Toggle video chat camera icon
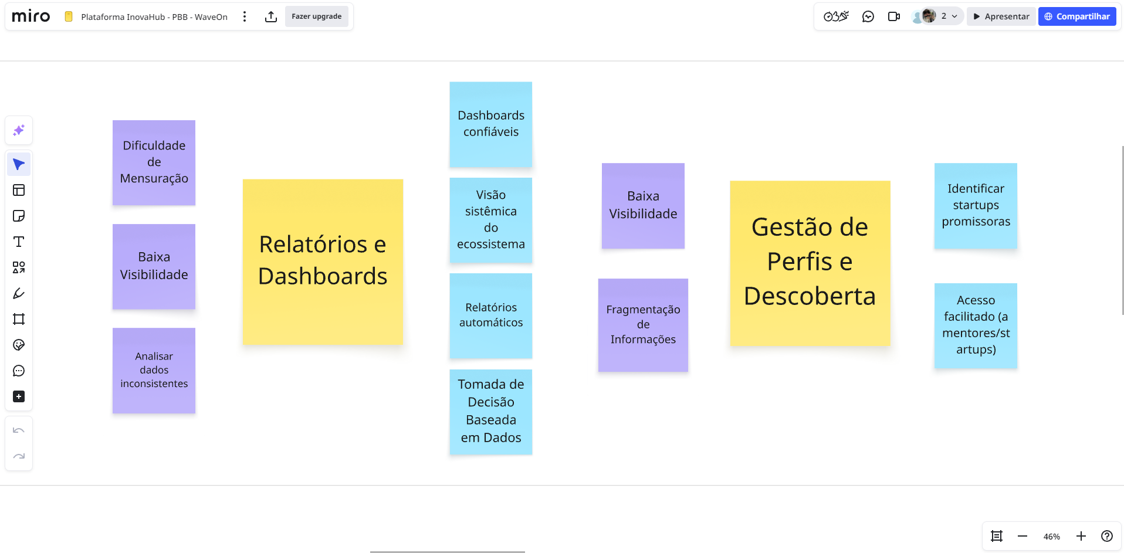This screenshot has height=553, width=1124. (x=893, y=16)
